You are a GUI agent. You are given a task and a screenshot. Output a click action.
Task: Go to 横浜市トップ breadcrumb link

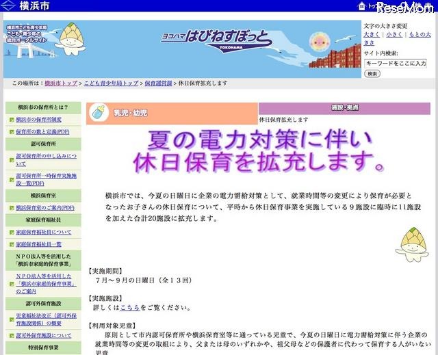(60, 83)
